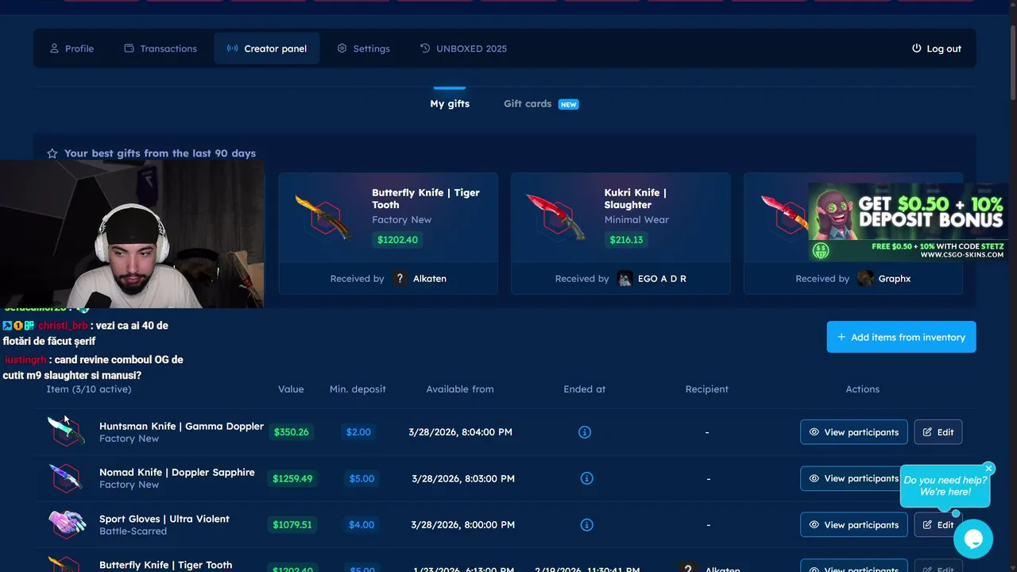Click info icon in Huntsman Knife row
The height and width of the screenshot is (572, 1017).
pos(585,432)
